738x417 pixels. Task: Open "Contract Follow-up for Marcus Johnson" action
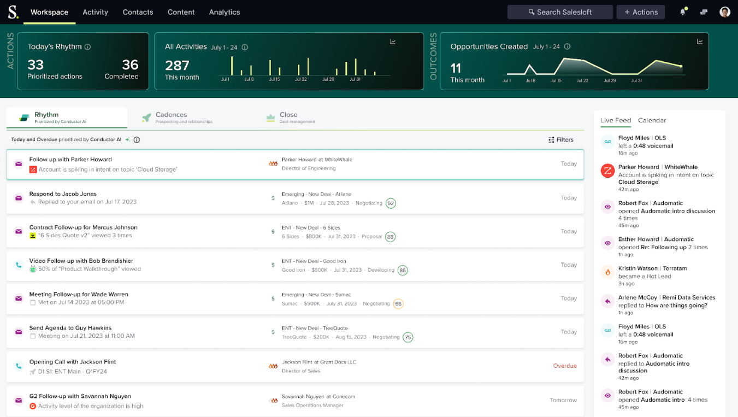point(84,227)
